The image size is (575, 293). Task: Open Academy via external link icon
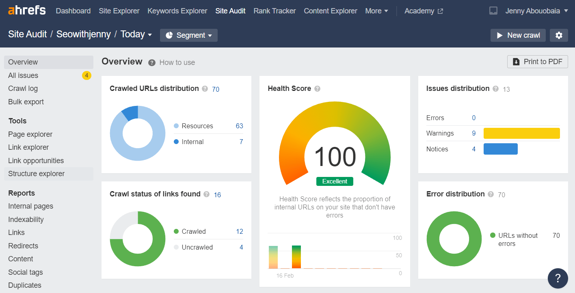440,11
